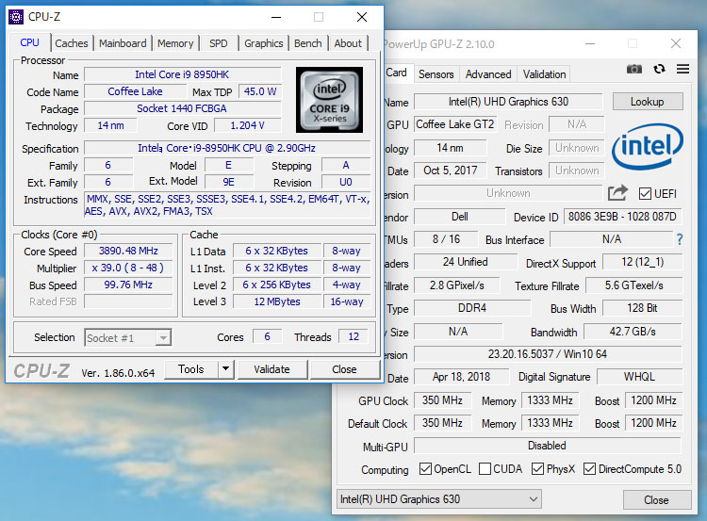Click the Multiplier value x 39.0 (8 - 48)
Viewport: 707px width, 521px height.
point(128,268)
